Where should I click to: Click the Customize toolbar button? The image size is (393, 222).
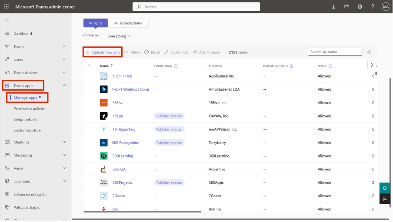[x=177, y=52]
